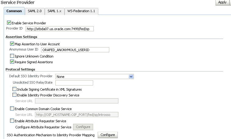Click the Provider ID input field
Viewport: 231px width, 139px height.
[x=60, y=29]
